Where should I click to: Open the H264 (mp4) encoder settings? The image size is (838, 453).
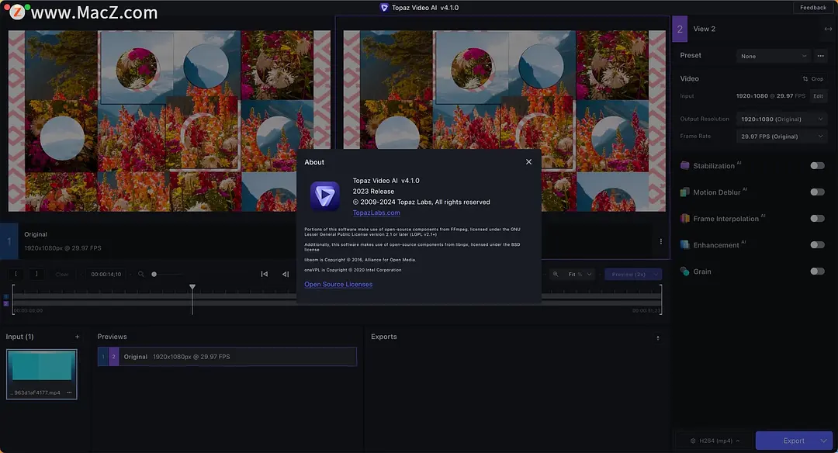(715, 441)
